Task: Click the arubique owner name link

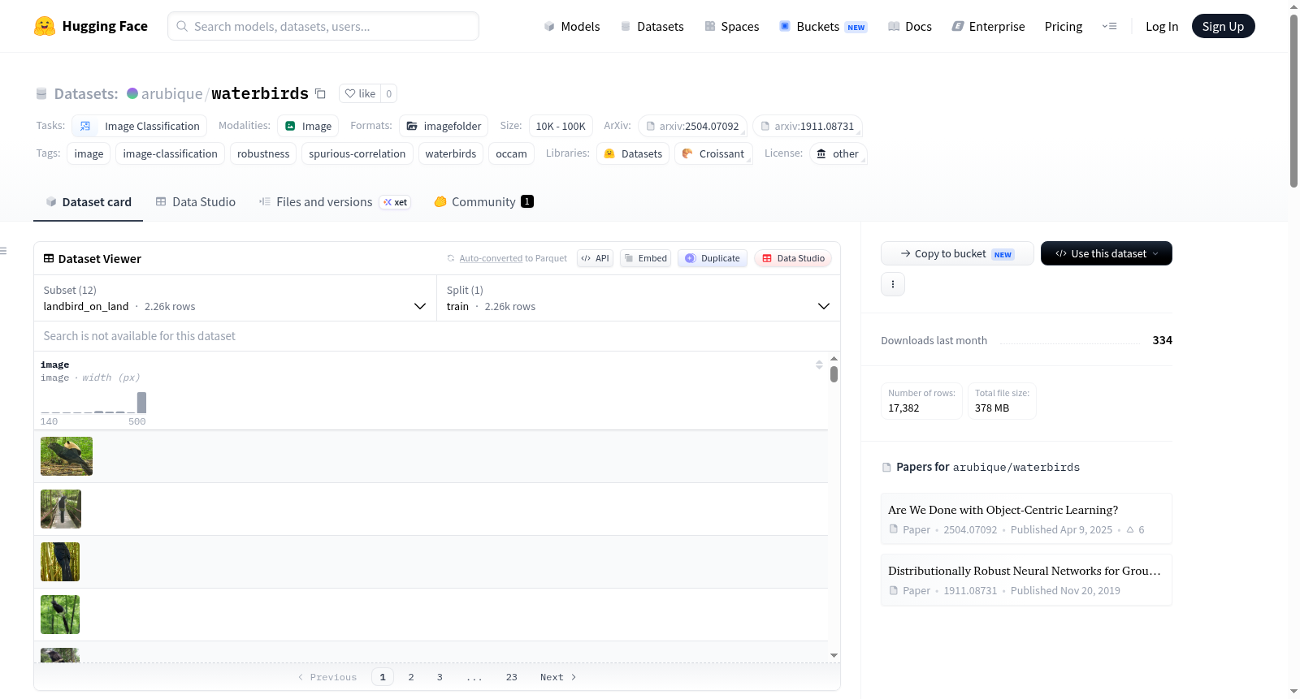Action: click(171, 93)
